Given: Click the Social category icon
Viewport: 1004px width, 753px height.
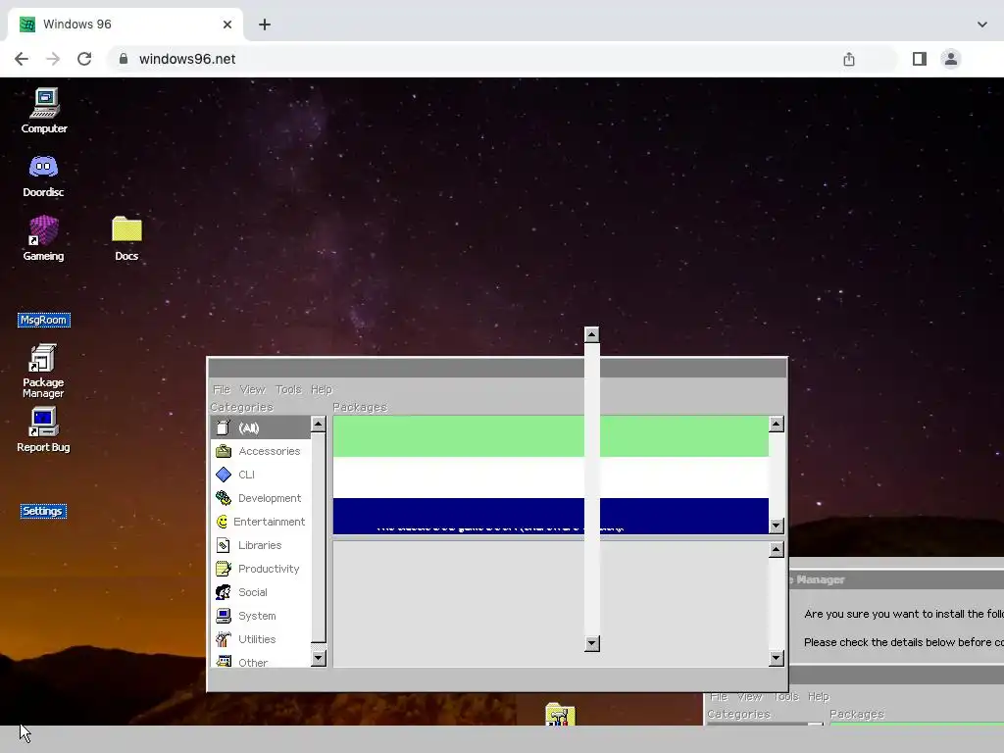Looking at the screenshot, I should pyautogui.click(x=224, y=592).
